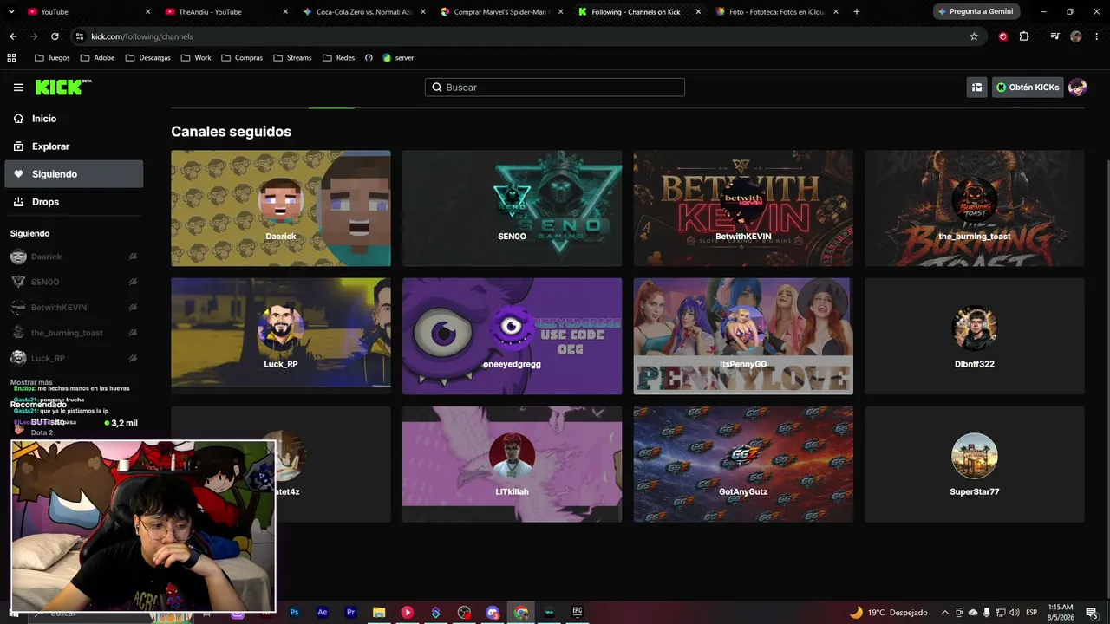Open the GitHub bookmark icon
The height and width of the screenshot is (624, 1110).
[369, 58]
